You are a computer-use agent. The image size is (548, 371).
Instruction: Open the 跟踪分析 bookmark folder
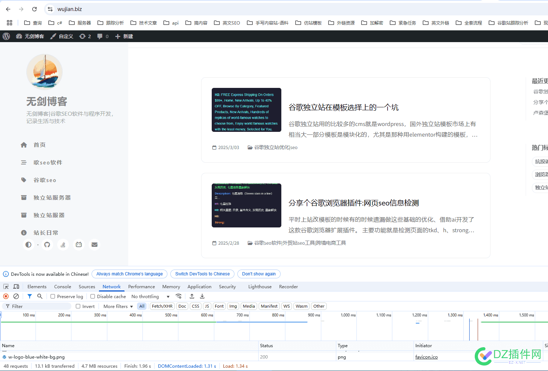point(111,23)
